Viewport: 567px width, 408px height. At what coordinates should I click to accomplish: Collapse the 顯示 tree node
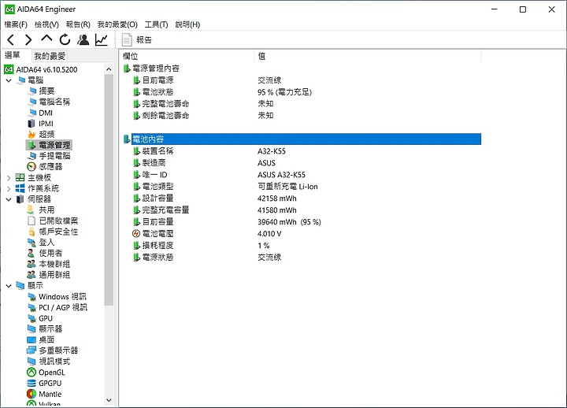[9, 286]
